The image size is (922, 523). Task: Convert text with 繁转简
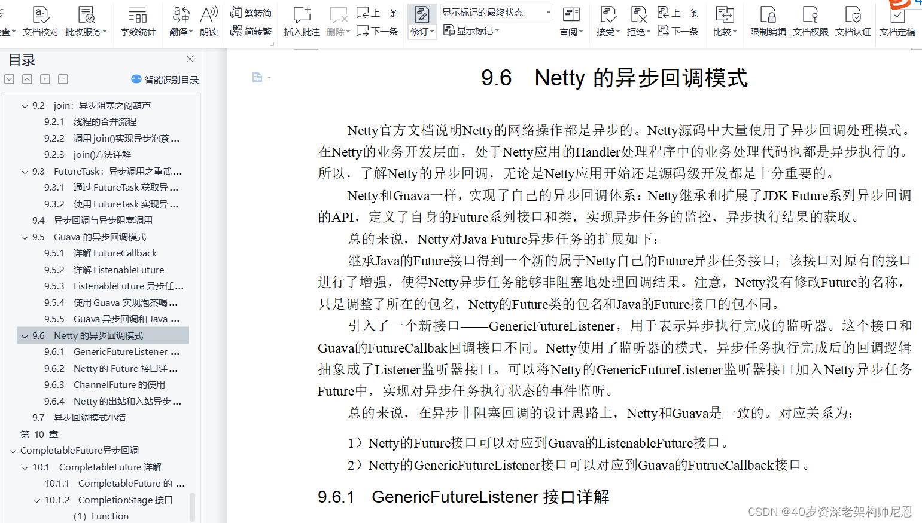click(x=251, y=12)
